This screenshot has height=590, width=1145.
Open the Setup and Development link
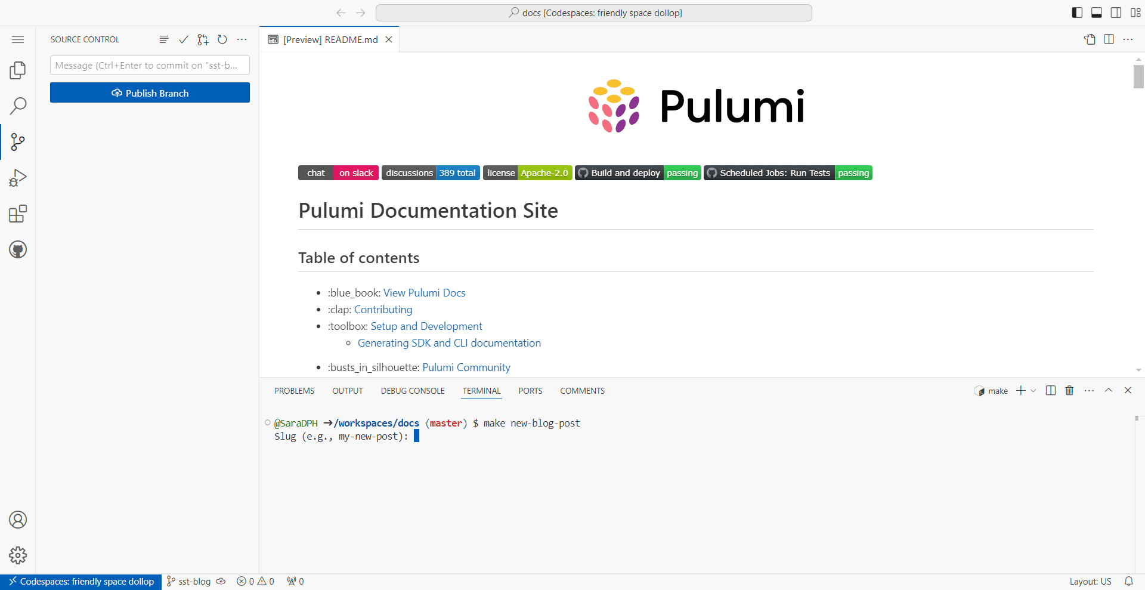tap(426, 326)
